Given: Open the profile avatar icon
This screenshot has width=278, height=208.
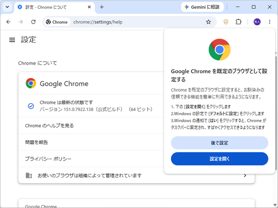Looking at the screenshot, I should pyautogui.click(x=257, y=22).
